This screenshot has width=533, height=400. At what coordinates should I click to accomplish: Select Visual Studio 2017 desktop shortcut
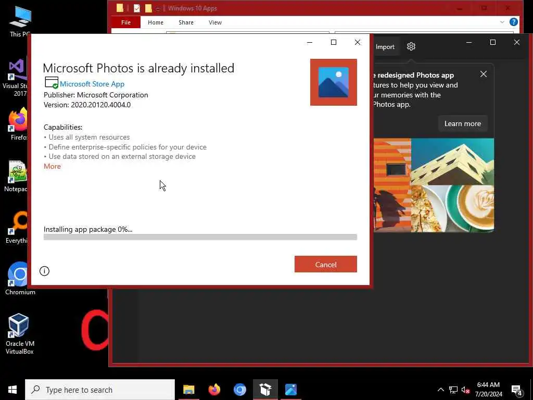click(x=16, y=78)
